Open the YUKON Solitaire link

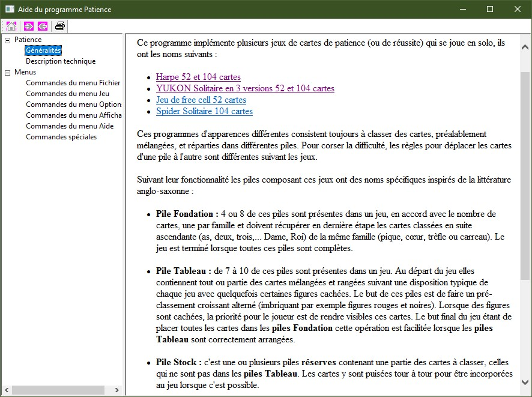[x=245, y=88]
